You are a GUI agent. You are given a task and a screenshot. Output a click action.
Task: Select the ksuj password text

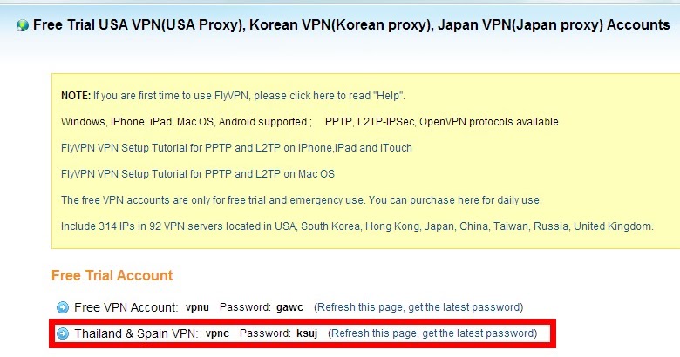307,333
